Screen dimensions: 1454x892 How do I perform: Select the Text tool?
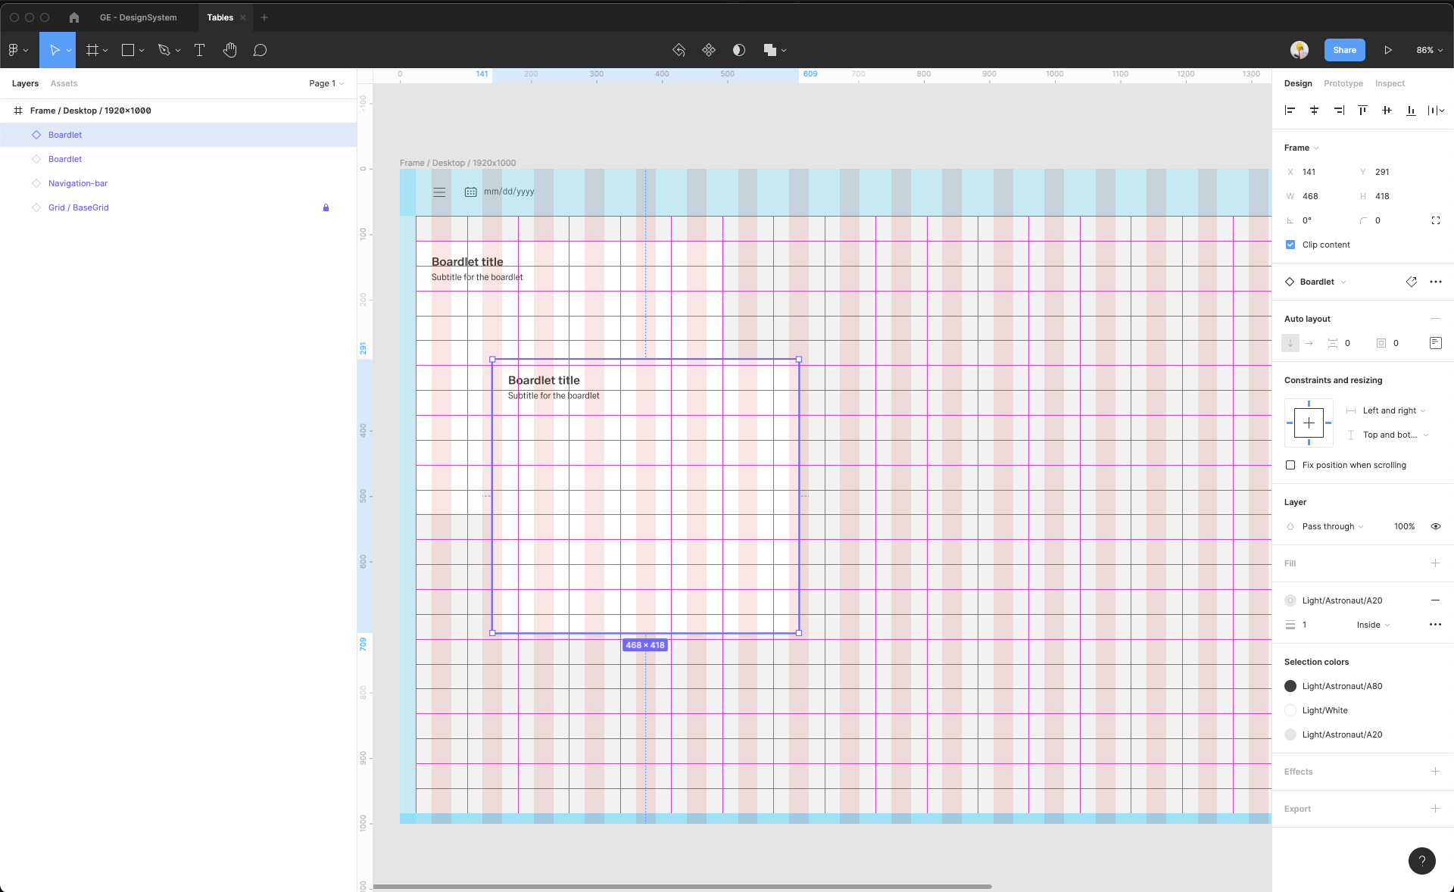click(199, 50)
